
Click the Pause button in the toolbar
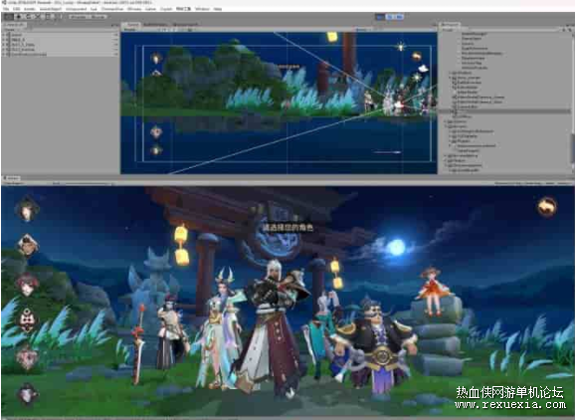390,17
